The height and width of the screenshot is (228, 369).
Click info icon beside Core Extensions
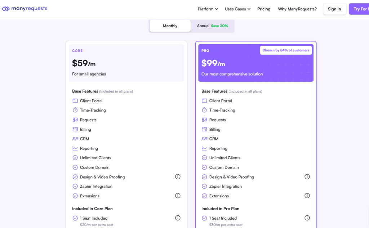point(178,196)
